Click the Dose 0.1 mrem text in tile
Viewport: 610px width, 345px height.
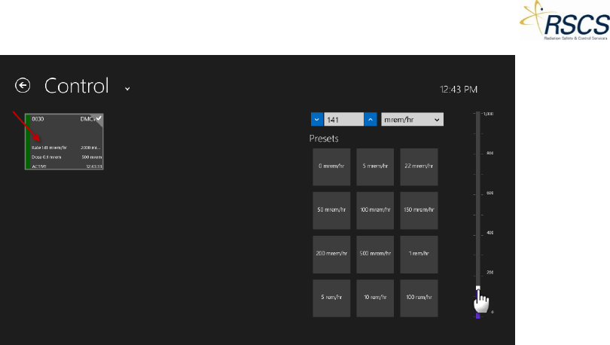(46, 157)
